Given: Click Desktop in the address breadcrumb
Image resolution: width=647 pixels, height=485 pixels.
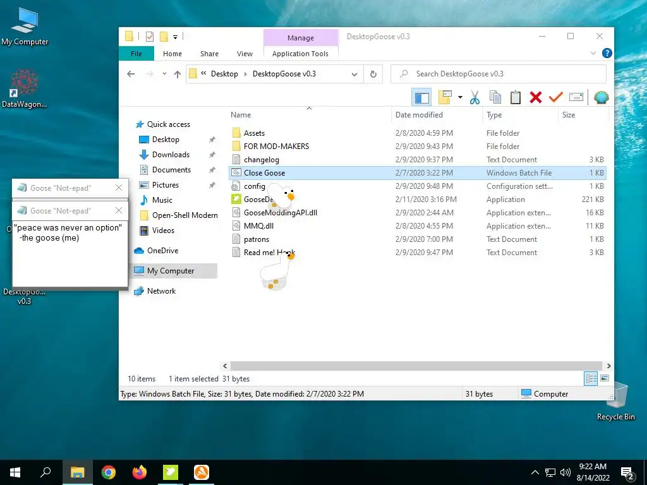Looking at the screenshot, I should point(224,74).
